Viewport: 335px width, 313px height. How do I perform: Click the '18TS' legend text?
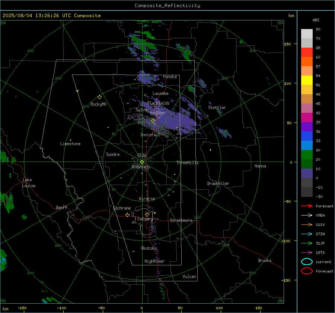pyautogui.click(x=320, y=253)
